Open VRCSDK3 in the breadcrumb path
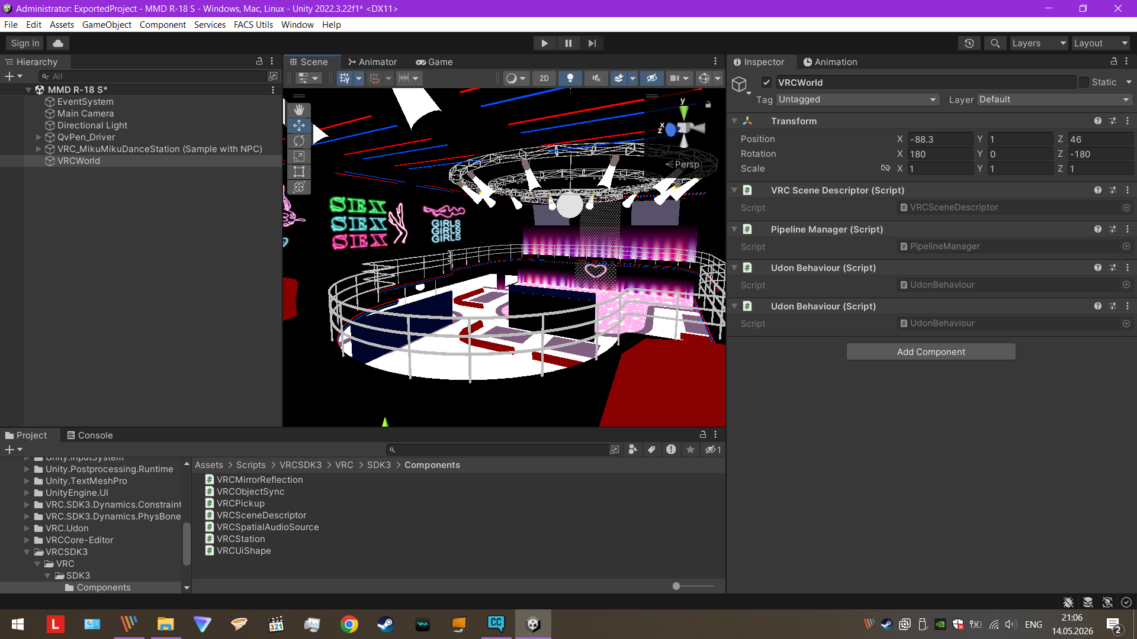 pyautogui.click(x=300, y=465)
